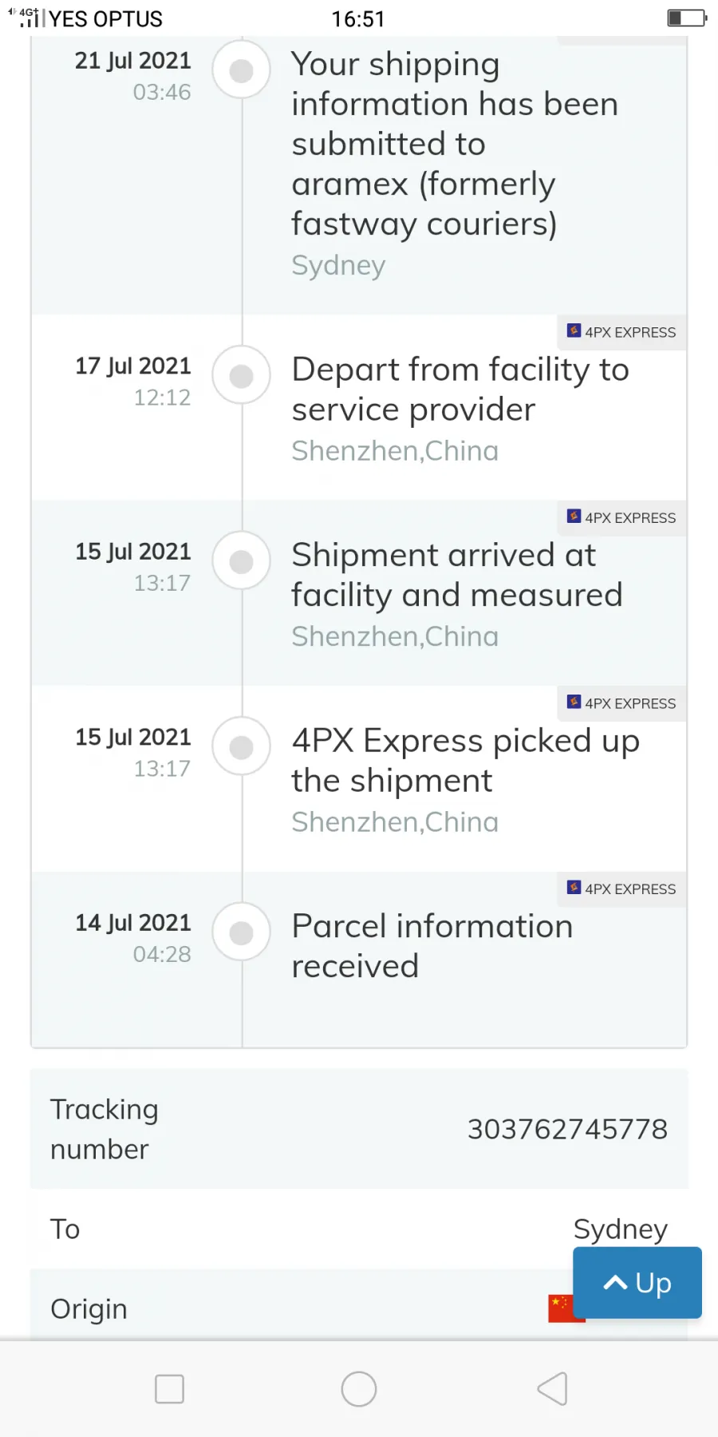Tap tracking number 303762745778
This screenshot has width=718, height=1437.
tap(567, 1129)
